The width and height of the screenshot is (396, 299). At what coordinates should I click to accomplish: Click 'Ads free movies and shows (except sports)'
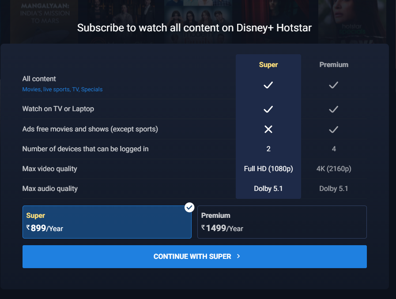point(90,129)
